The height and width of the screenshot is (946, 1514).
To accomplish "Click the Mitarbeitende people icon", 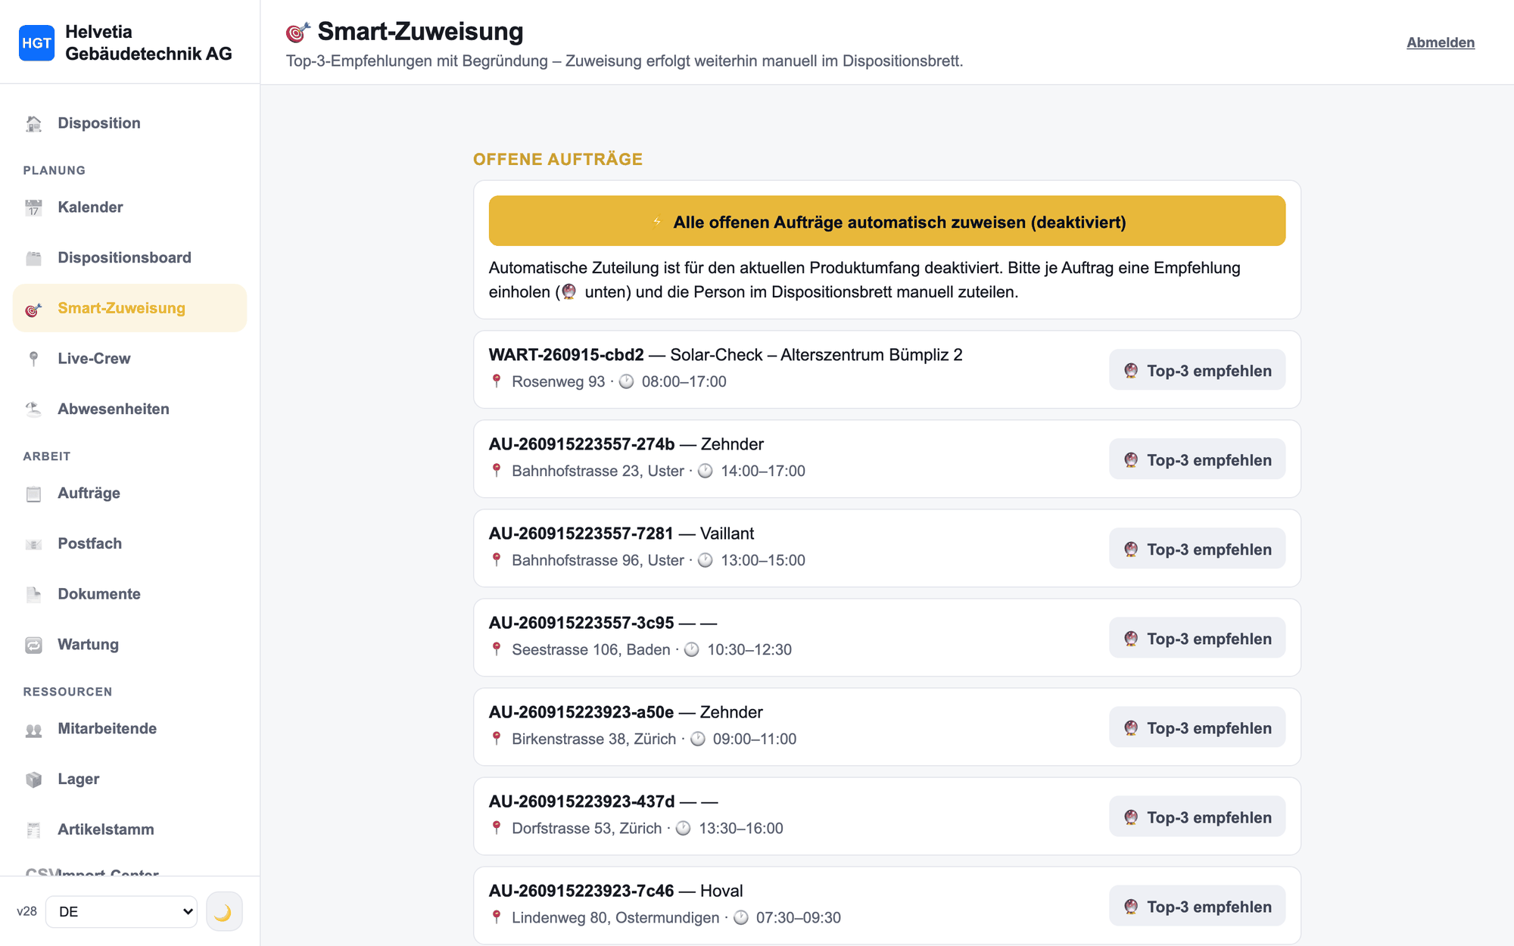I will 33,729.
